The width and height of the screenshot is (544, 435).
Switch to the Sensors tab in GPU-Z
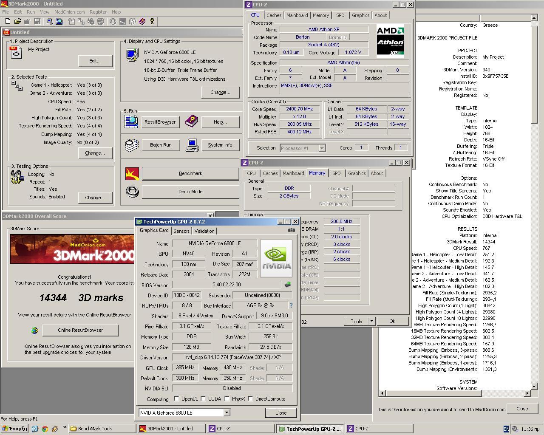coord(181,231)
